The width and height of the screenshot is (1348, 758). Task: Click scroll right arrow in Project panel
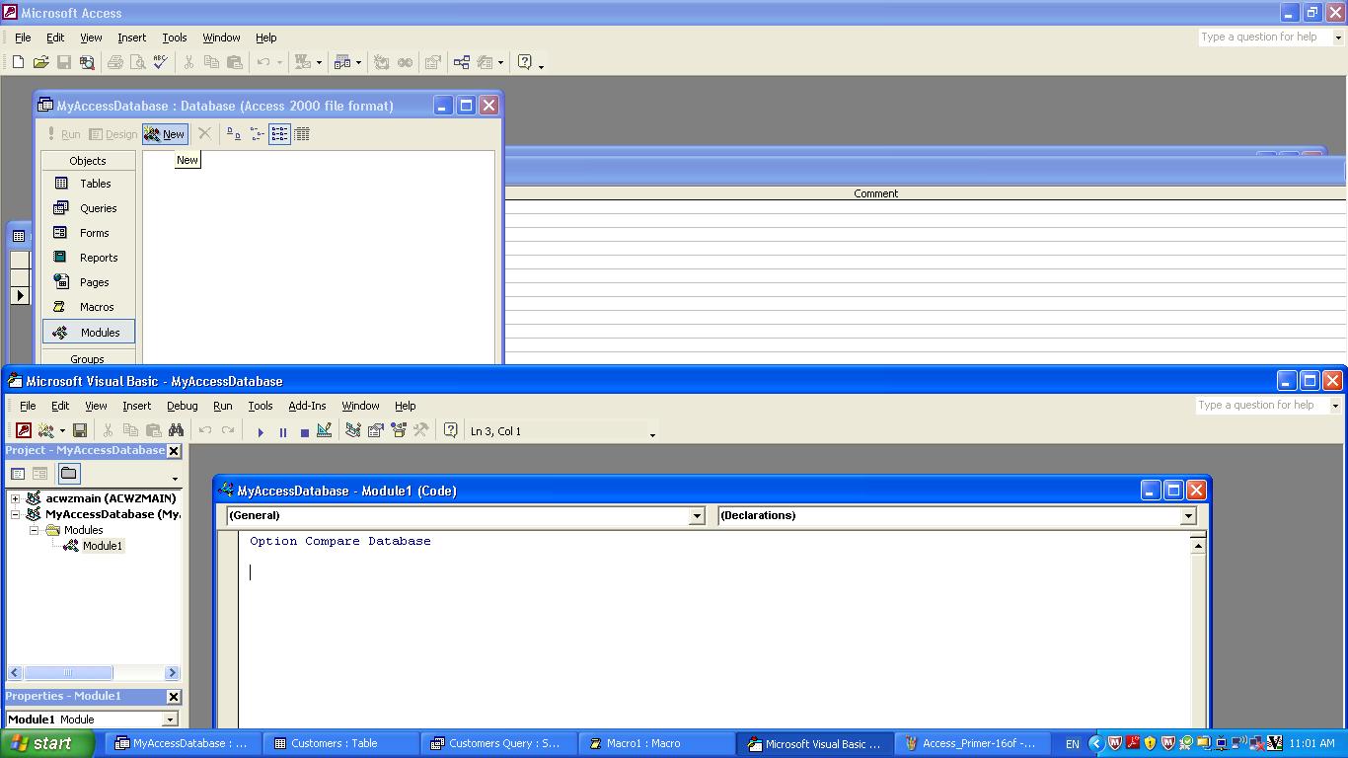click(x=172, y=673)
